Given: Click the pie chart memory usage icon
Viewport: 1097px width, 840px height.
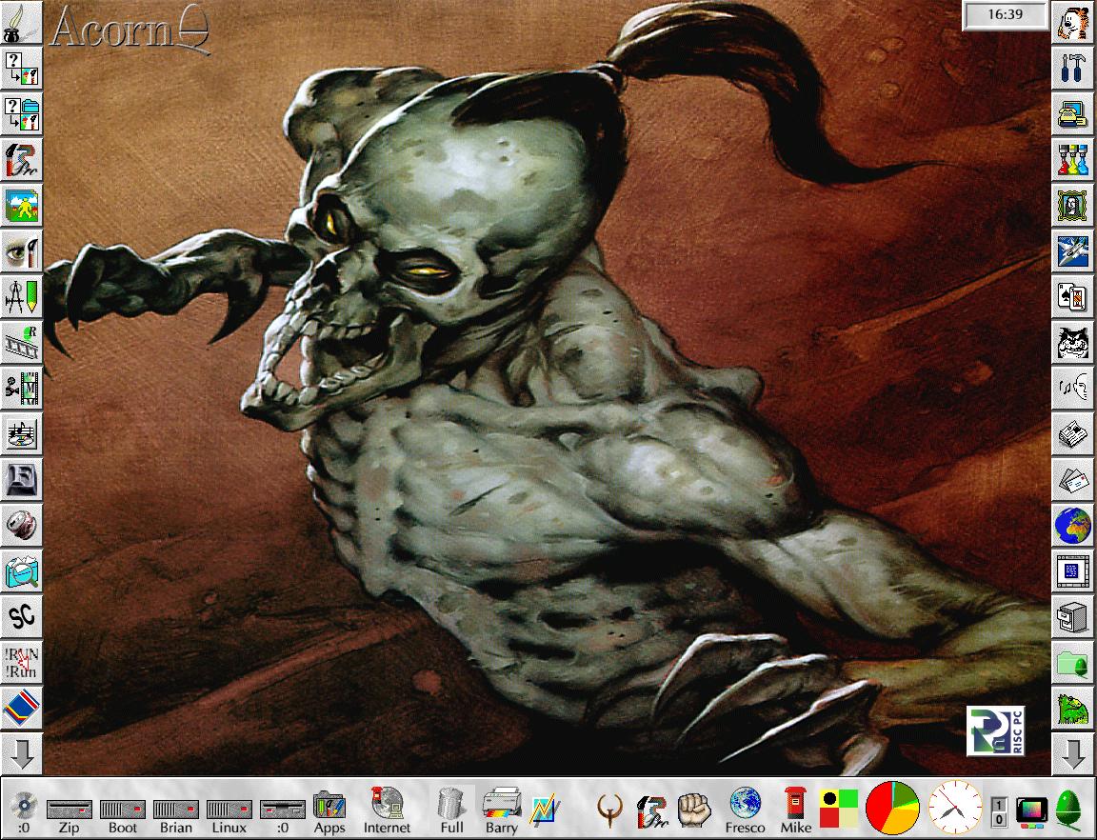Looking at the screenshot, I should [892, 809].
